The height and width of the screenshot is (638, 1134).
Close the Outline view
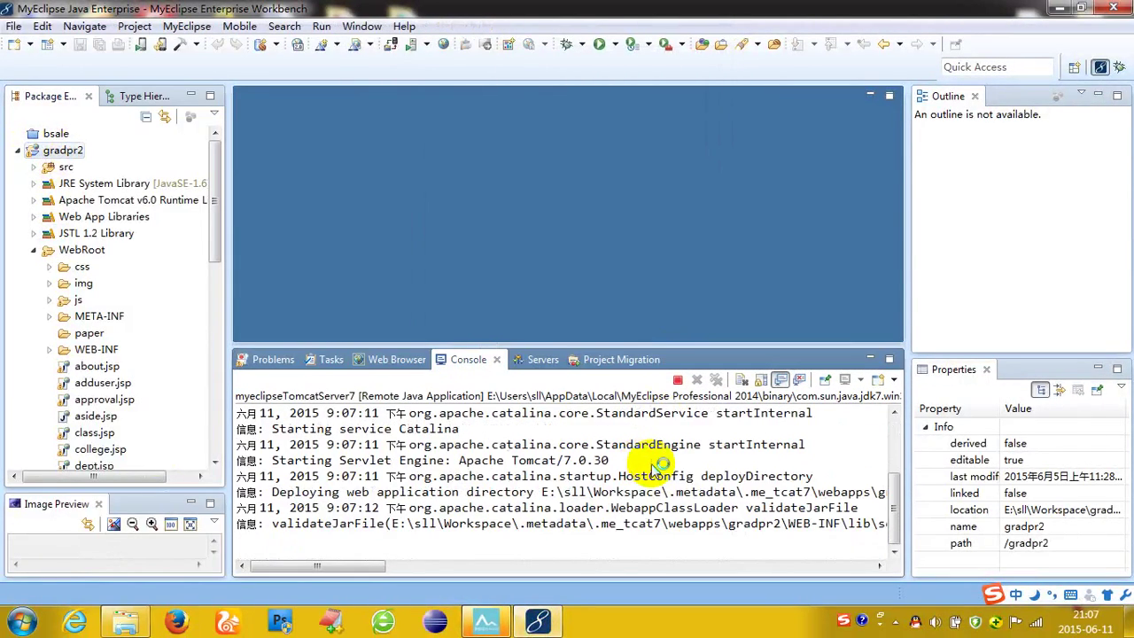[x=975, y=97]
